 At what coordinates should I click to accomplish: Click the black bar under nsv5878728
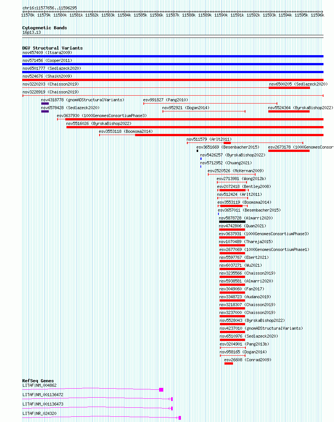click(232, 222)
